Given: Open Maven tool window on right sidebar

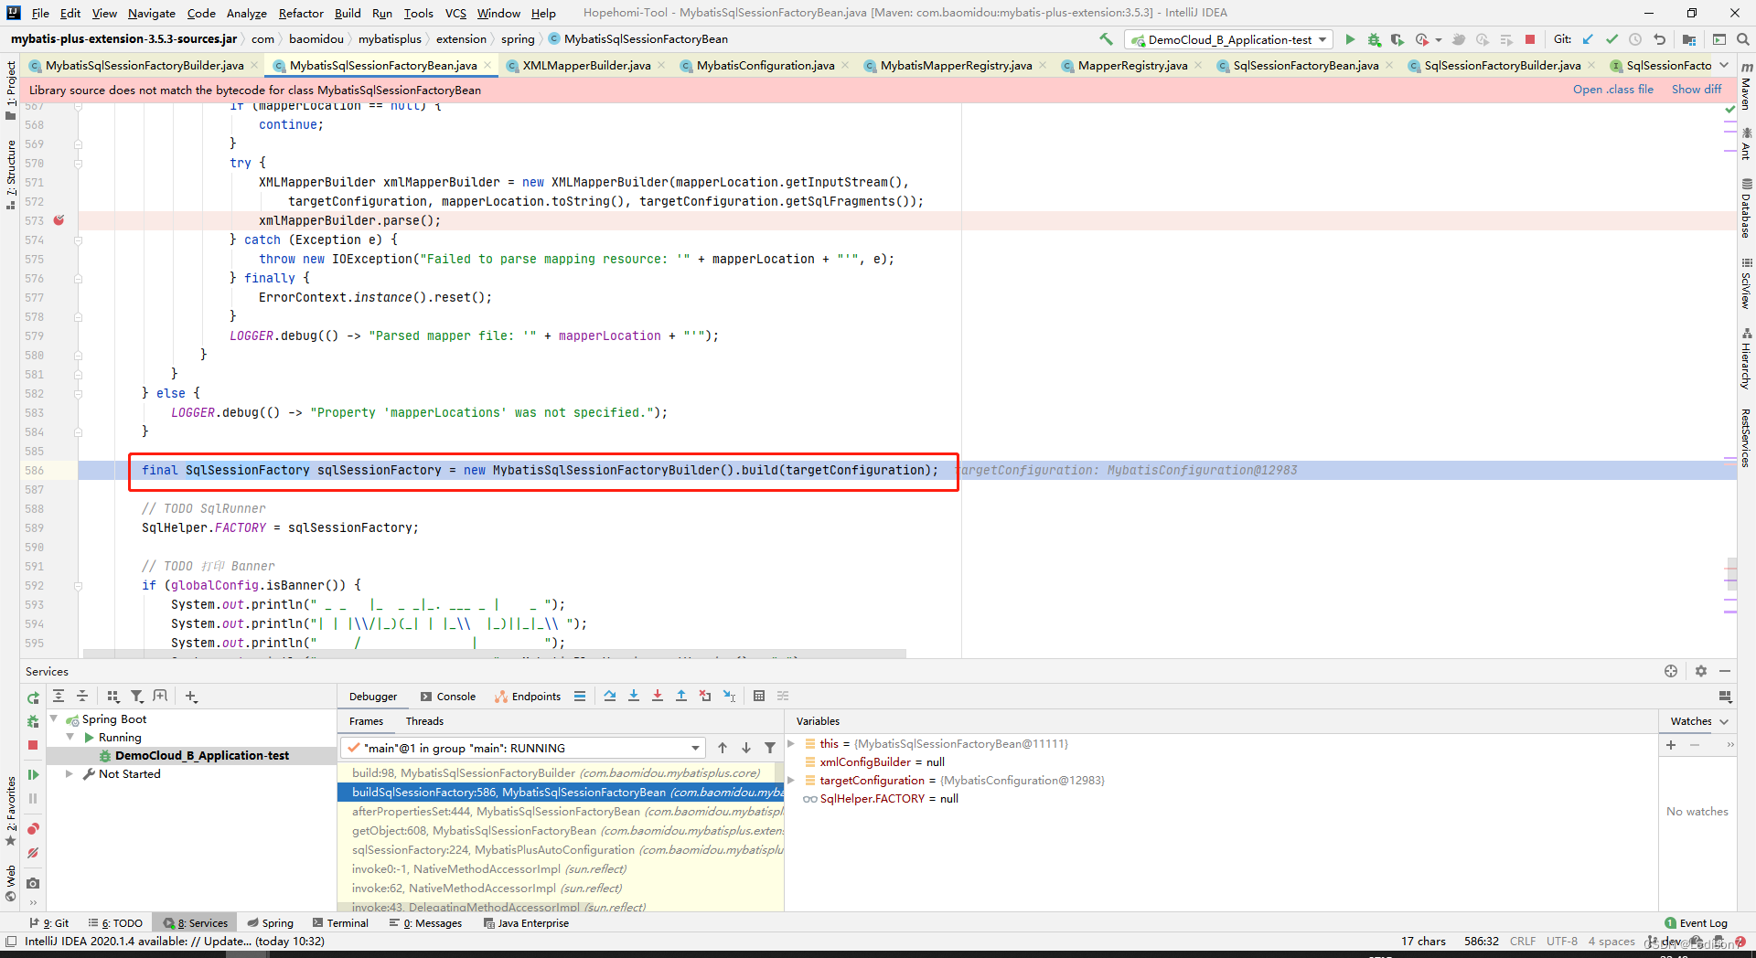Looking at the screenshot, I should (x=1746, y=87).
